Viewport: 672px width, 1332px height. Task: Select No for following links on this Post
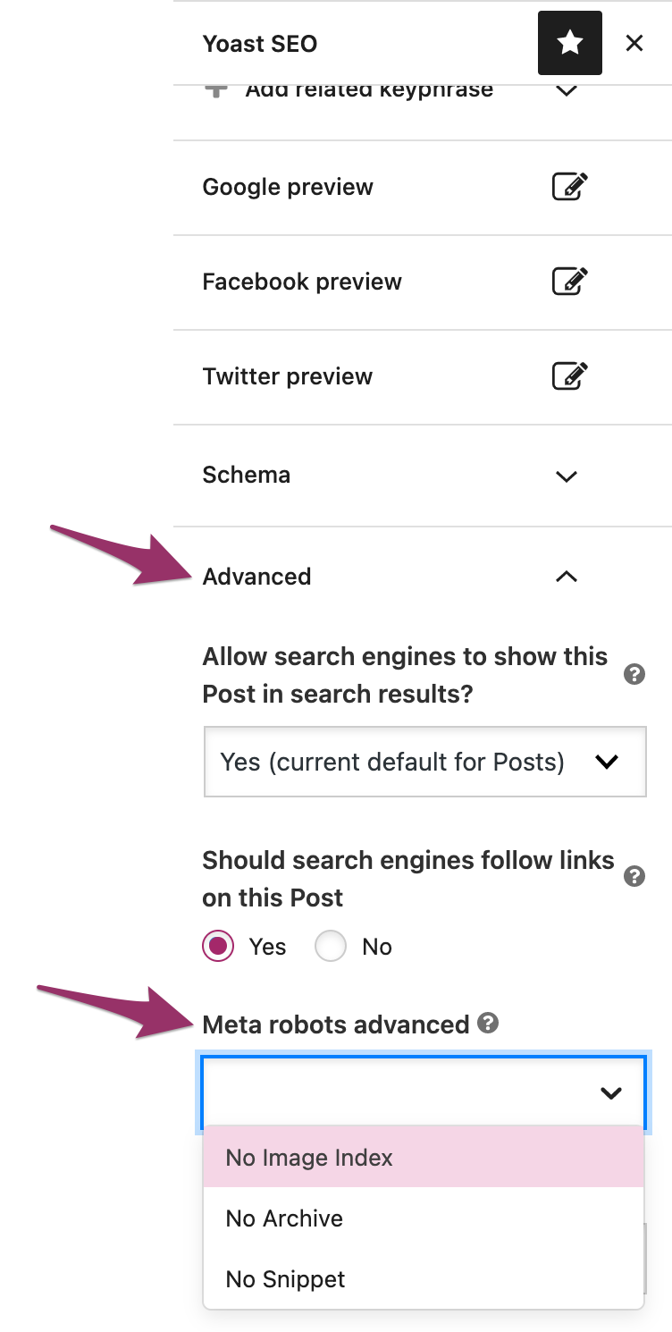pos(331,946)
